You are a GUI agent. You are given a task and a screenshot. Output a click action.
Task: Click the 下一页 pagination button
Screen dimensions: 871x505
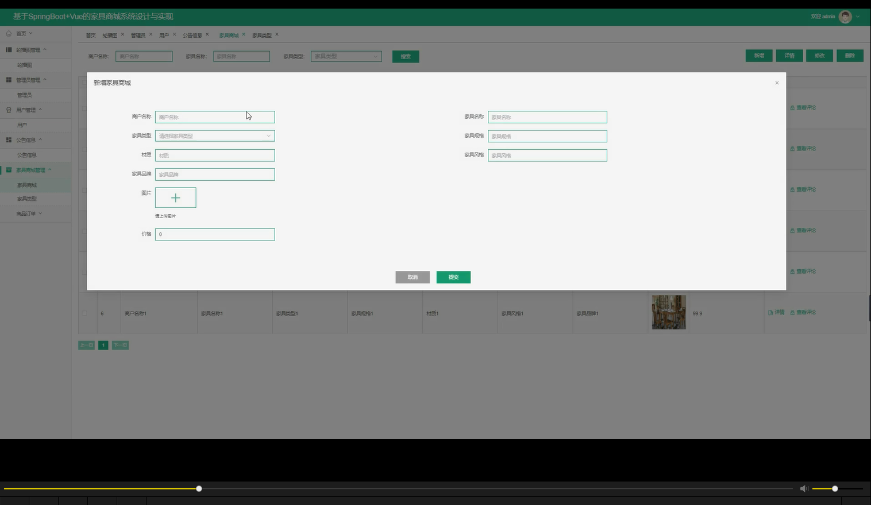coord(120,345)
